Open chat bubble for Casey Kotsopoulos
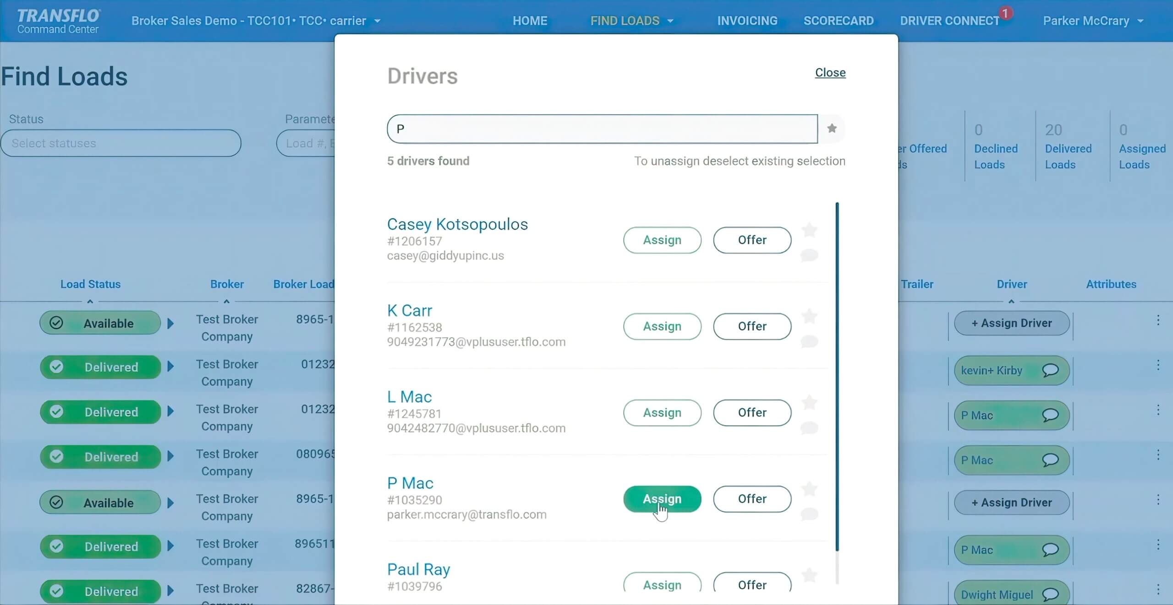This screenshot has width=1173, height=605. [809, 255]
